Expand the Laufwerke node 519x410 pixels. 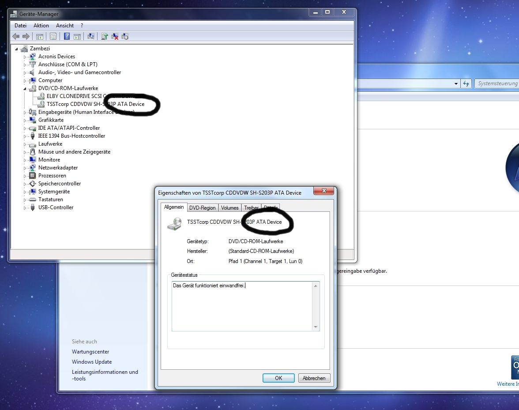(x=25, y=144)
